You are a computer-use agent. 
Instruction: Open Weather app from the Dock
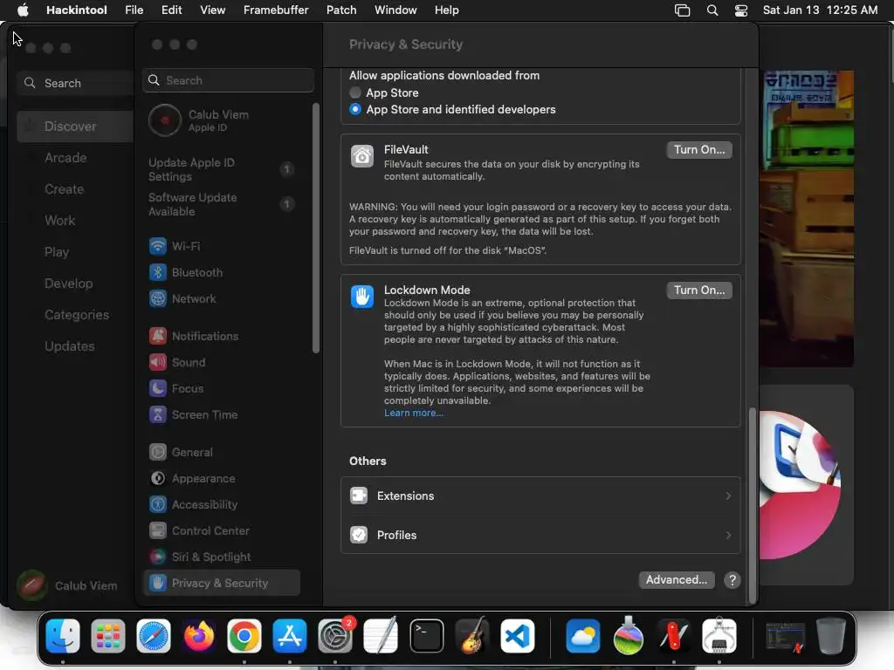point(582,636)
